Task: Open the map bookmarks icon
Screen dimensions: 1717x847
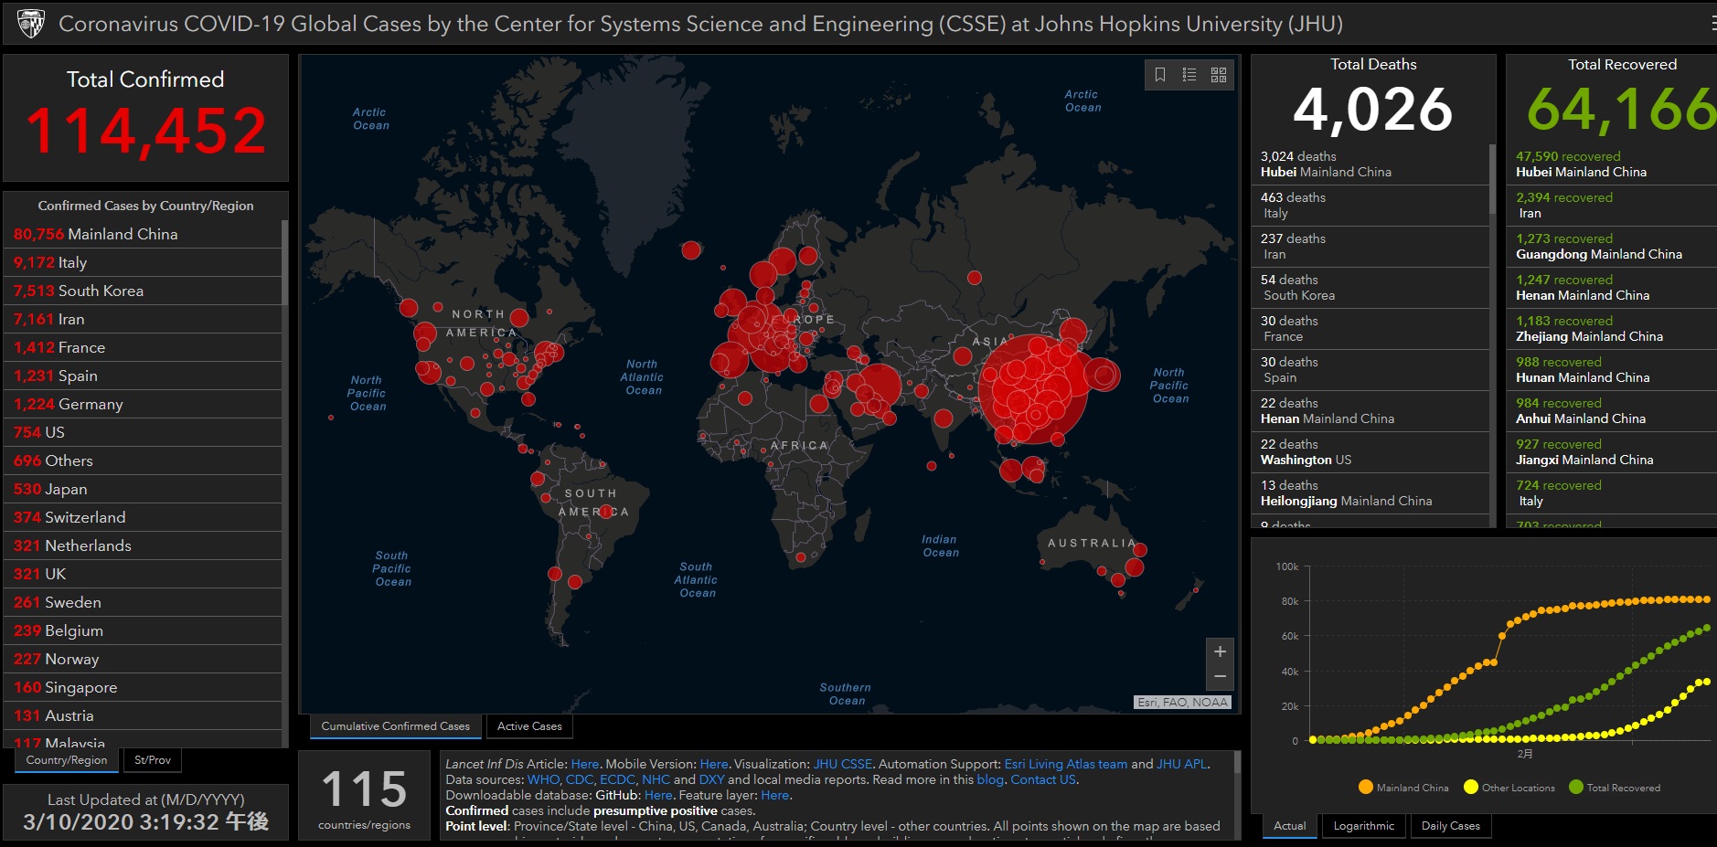Action: click(1160, 75)
